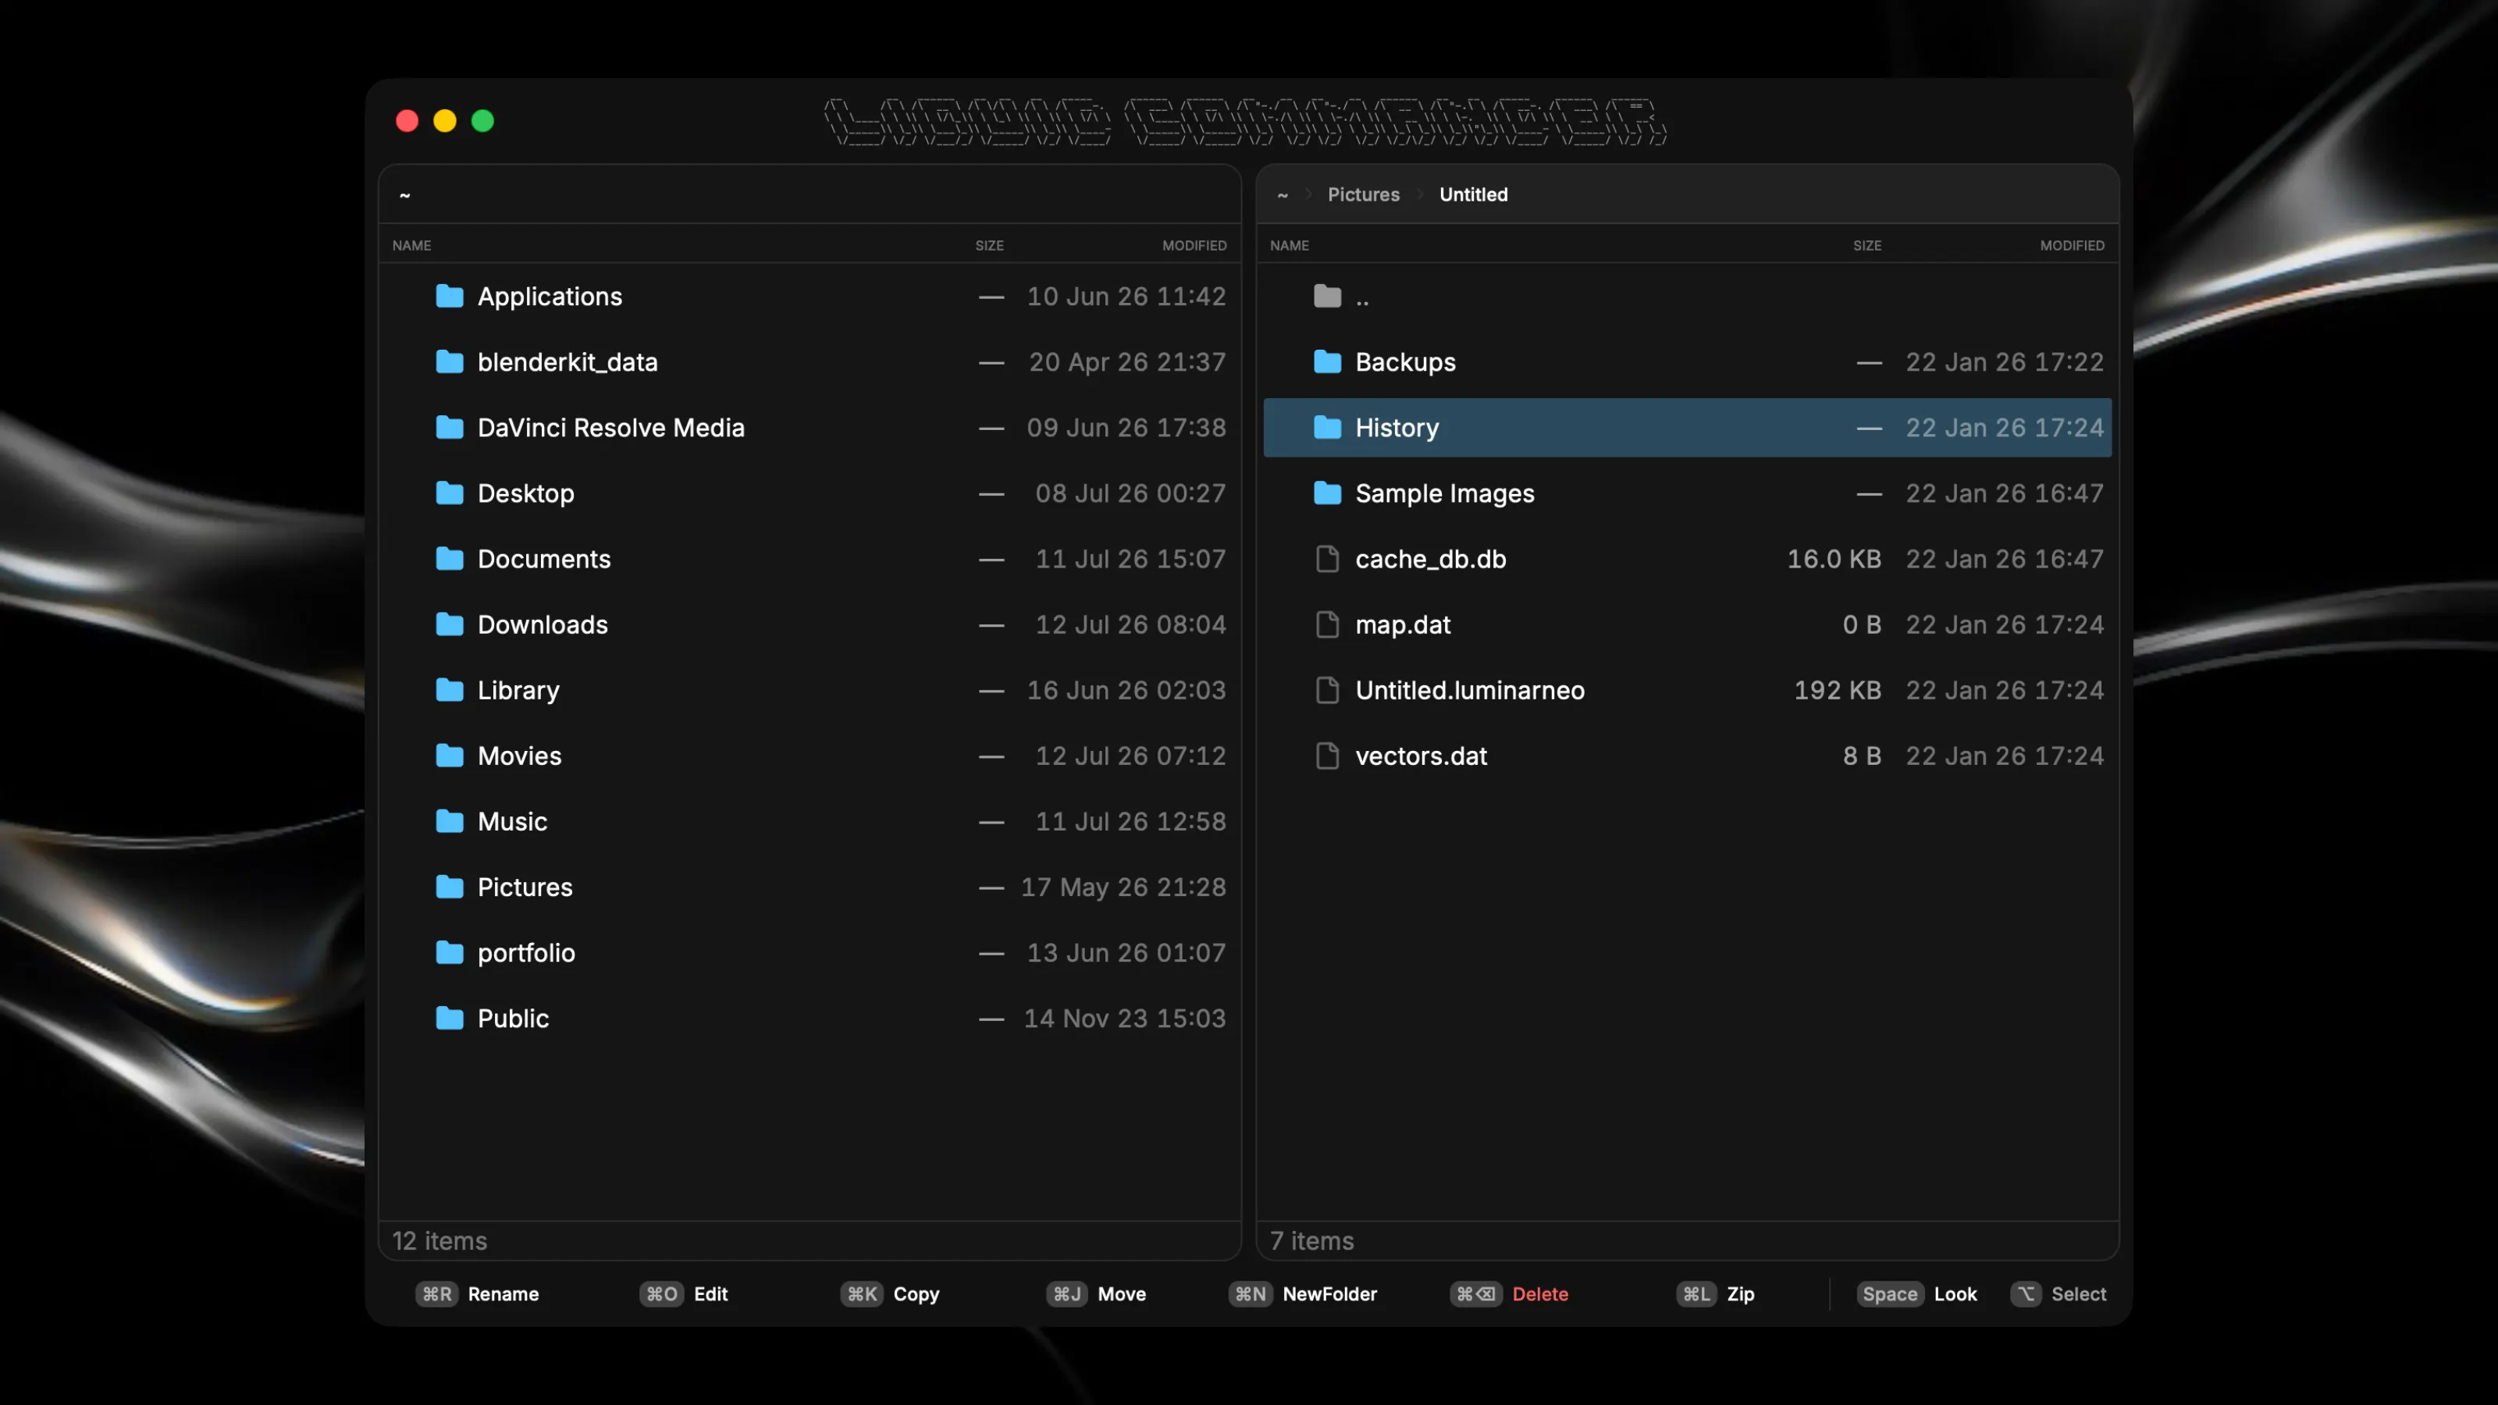Click the Move button
This screenshot has height=1405, width=2498.
coord(1097,1293)
